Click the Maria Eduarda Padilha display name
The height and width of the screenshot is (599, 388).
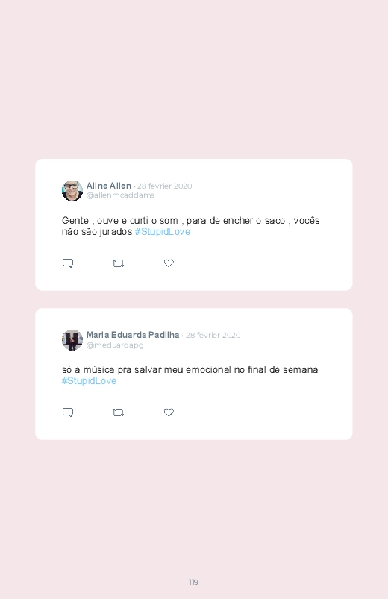point(133,335)
